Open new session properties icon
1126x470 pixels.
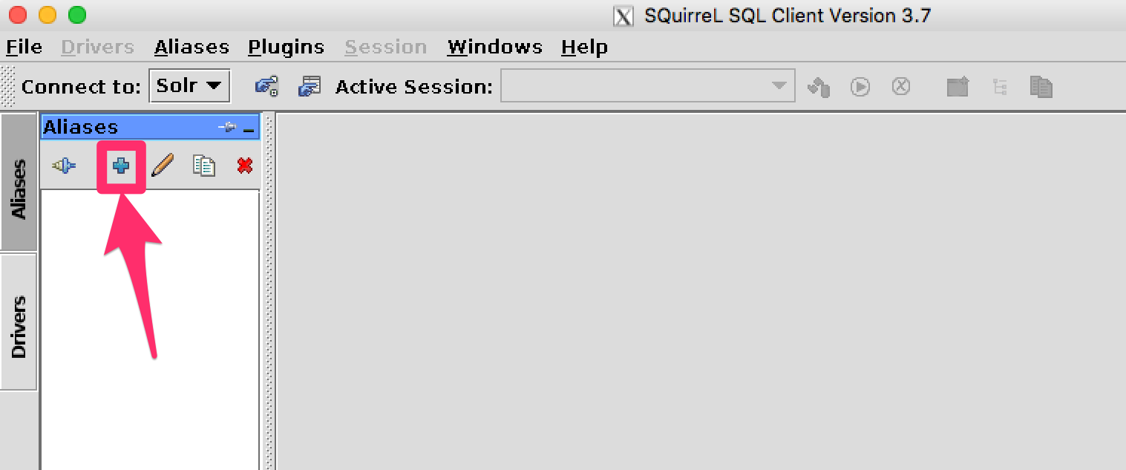(309, 87)
